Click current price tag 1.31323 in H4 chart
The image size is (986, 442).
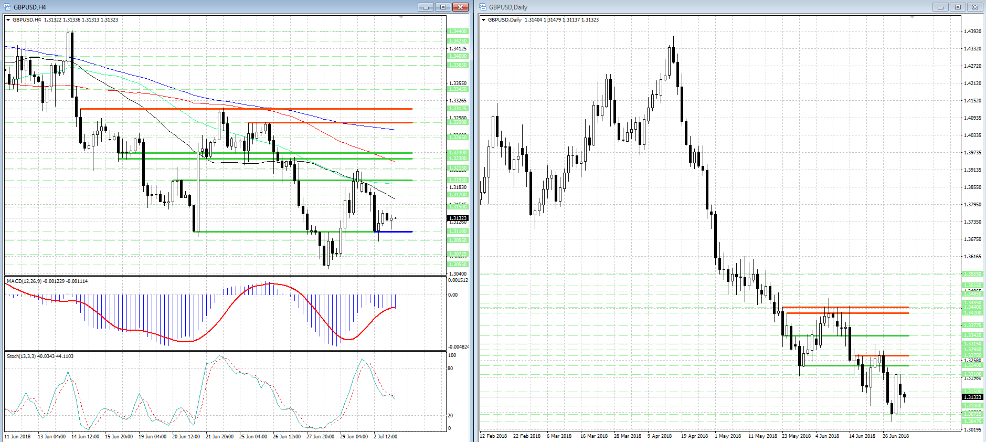tap(458, 218)
